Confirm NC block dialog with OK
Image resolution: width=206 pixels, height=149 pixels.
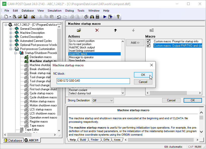point(143,75)
